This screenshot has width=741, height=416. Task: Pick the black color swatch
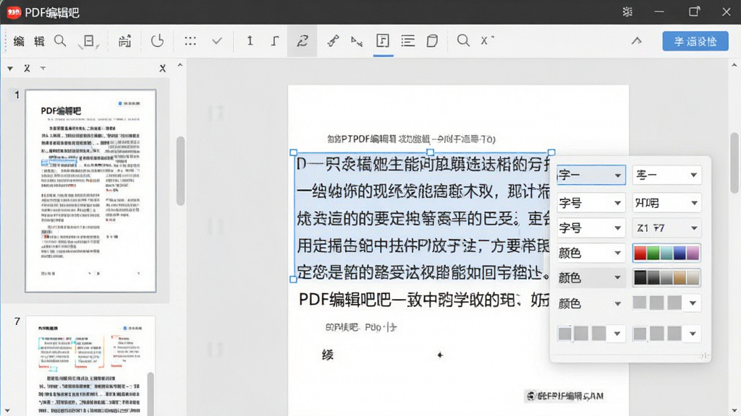[x=640, y=278]
